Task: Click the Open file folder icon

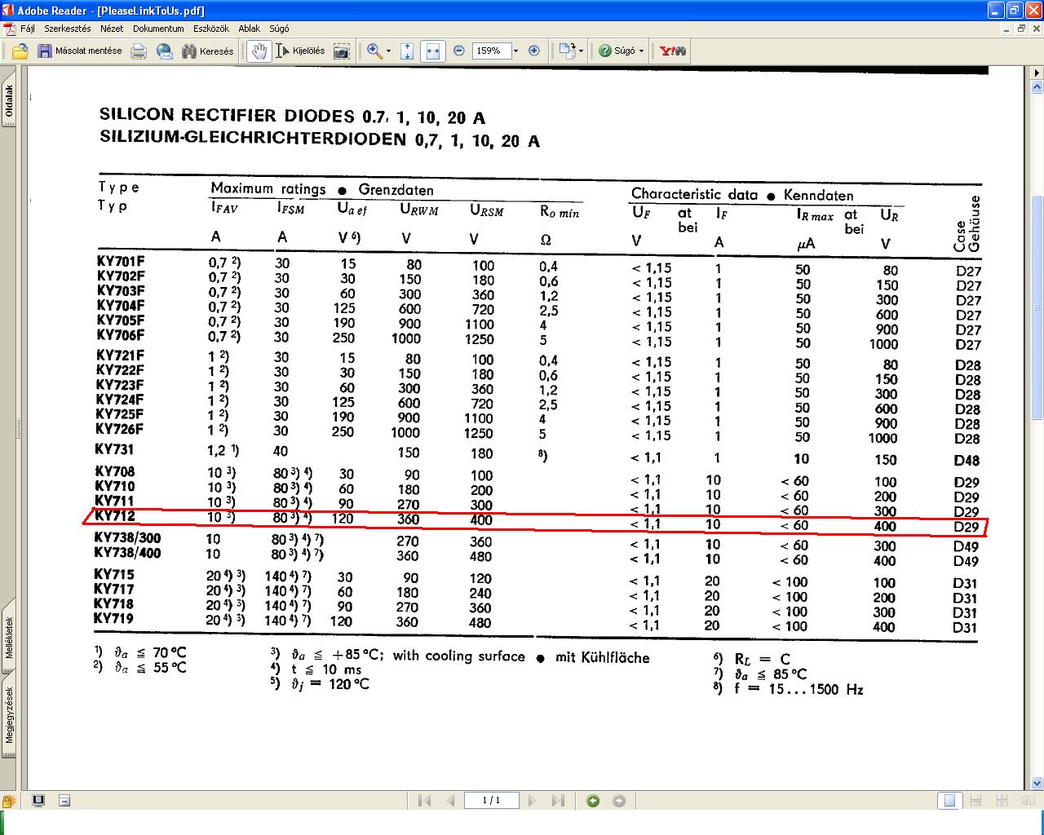Action: (20, 51)
